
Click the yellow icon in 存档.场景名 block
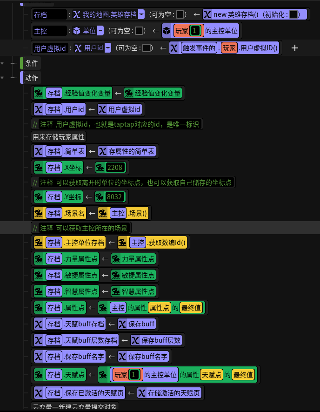pyautogui.click(x=39, y=213)
